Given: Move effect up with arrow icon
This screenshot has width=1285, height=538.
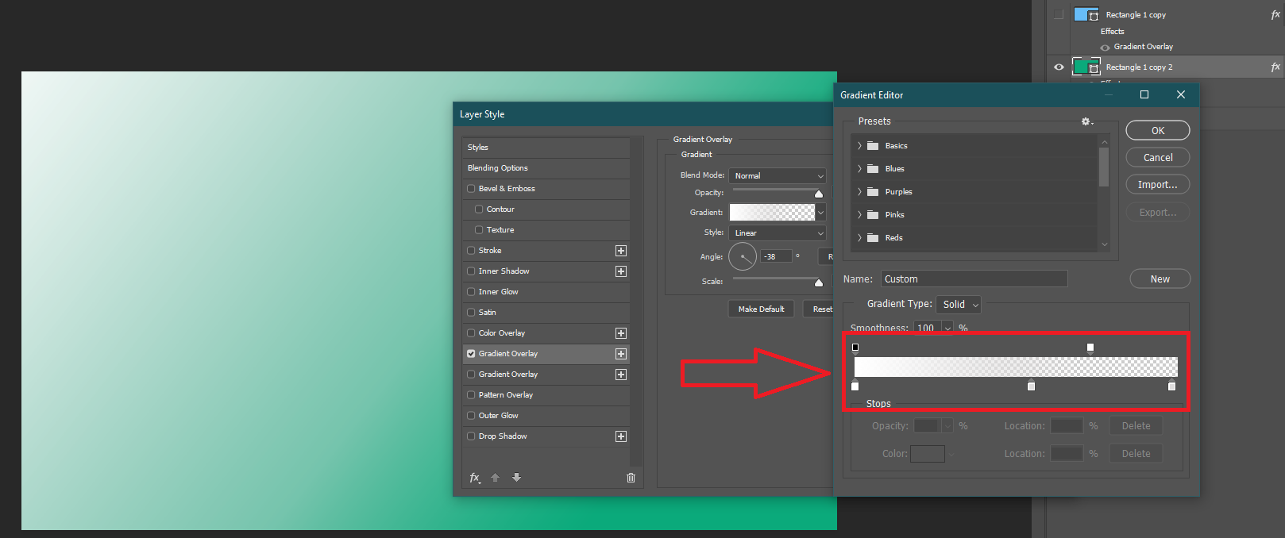Looking at the screenshot, I should pos(495,478).
